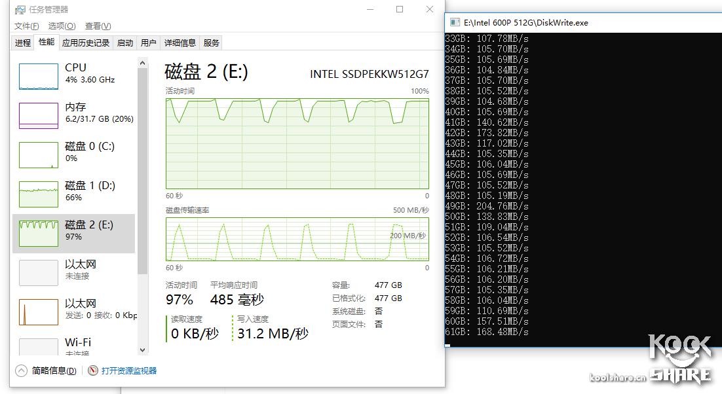Viewport: 722px width, 394px height.
Task: Switch to the 应用历史记录 tab
Action: click(x=85, y=43)
